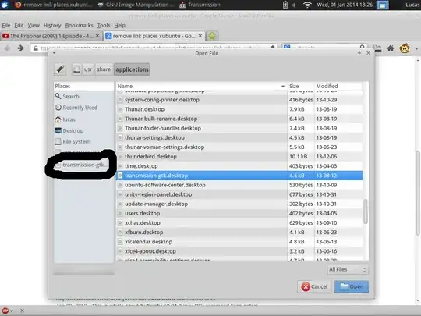421x316 pixels.
Task: Select xfcalendar.desktop file
Action: point(239,242)
